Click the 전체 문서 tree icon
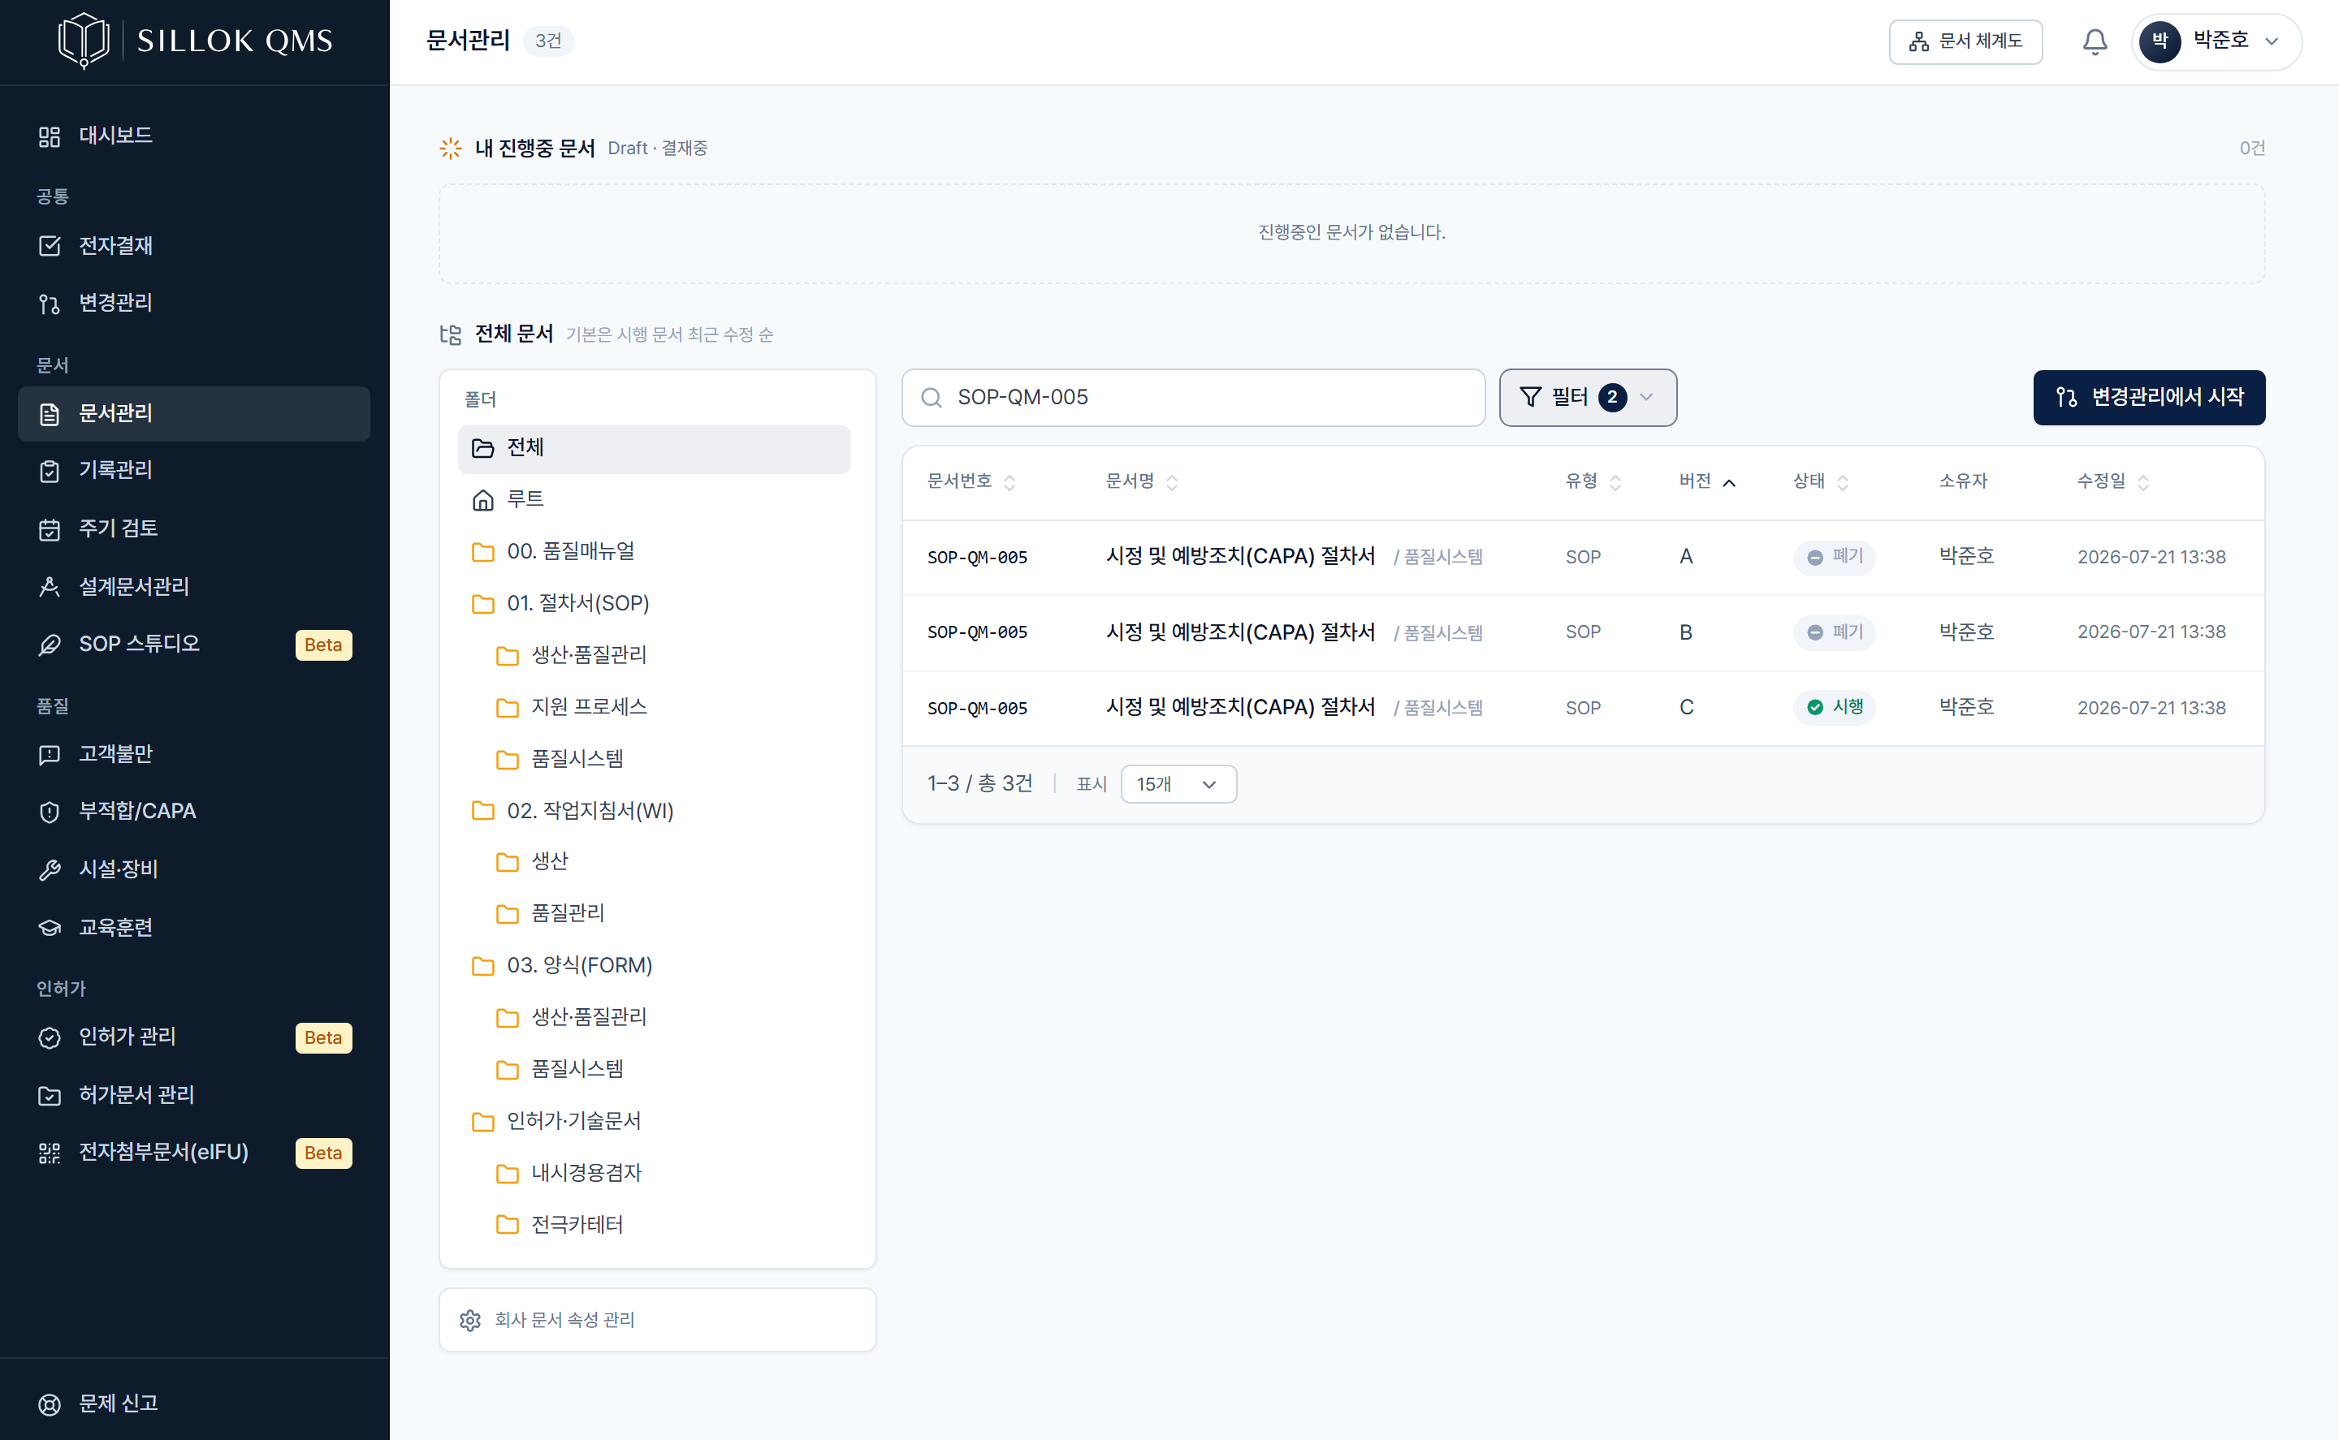Image resolution: width=2339 pixels, height=1440 pixels. click(451, 335)
